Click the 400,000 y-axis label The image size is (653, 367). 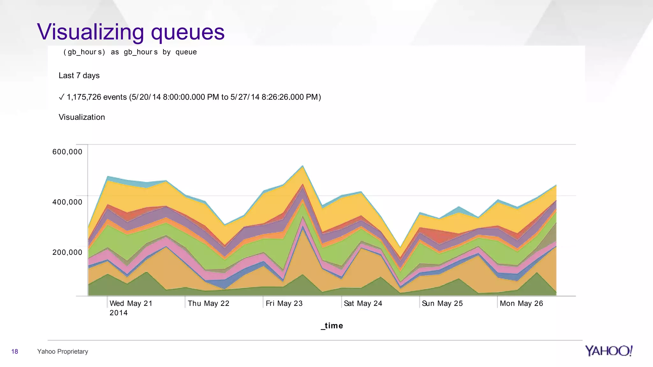67,202
